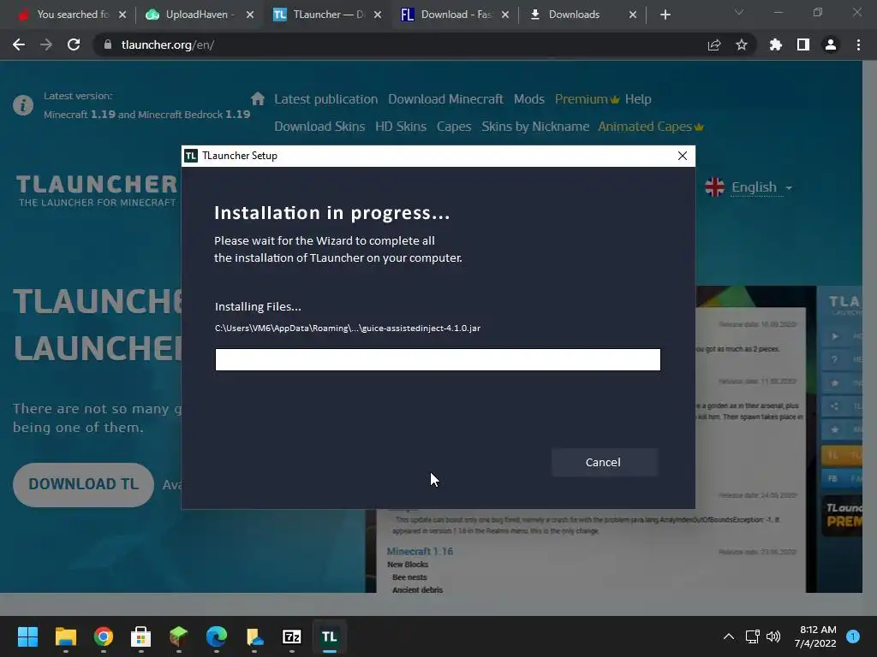Viewport: 877px width, 657px height.
Task: Click the info icon beside Latest version
Action: coord(23,105)
